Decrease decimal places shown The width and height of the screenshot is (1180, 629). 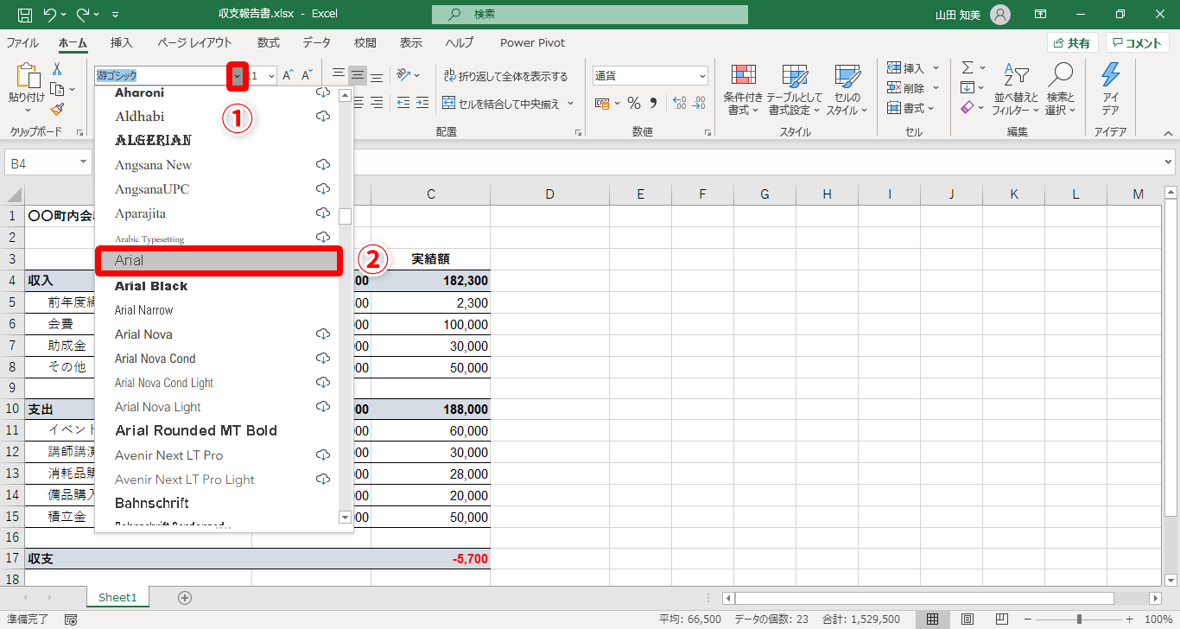coord(698,104)
